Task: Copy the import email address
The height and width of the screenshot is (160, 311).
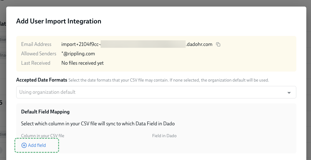Action: coord(218,44)
